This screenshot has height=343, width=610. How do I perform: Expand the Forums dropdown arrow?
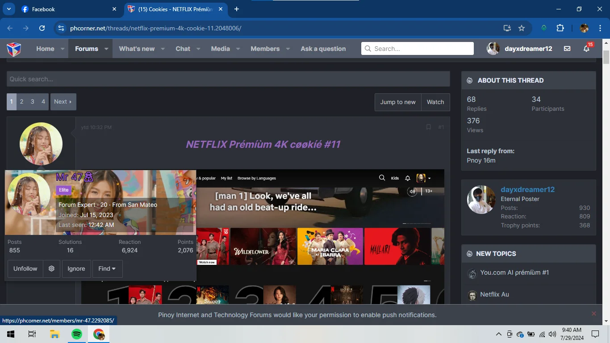[107, 49]
